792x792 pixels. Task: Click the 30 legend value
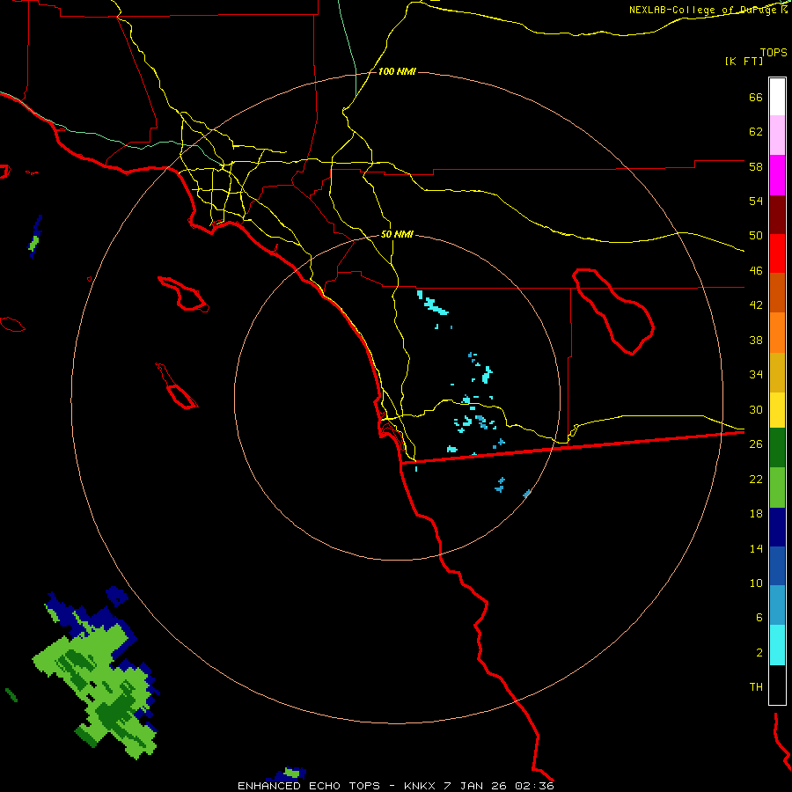pos(756,409)
